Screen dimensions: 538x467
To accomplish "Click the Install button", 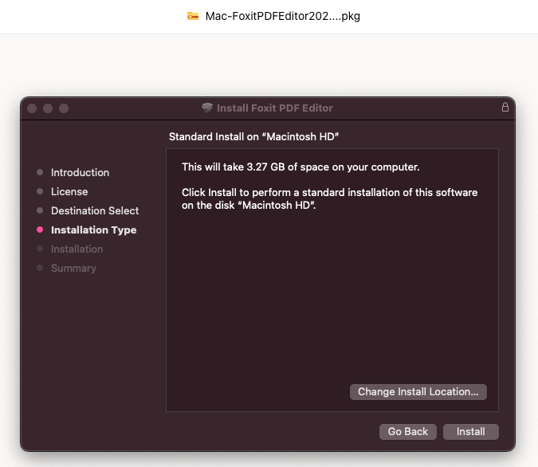I will coord(471,432).
